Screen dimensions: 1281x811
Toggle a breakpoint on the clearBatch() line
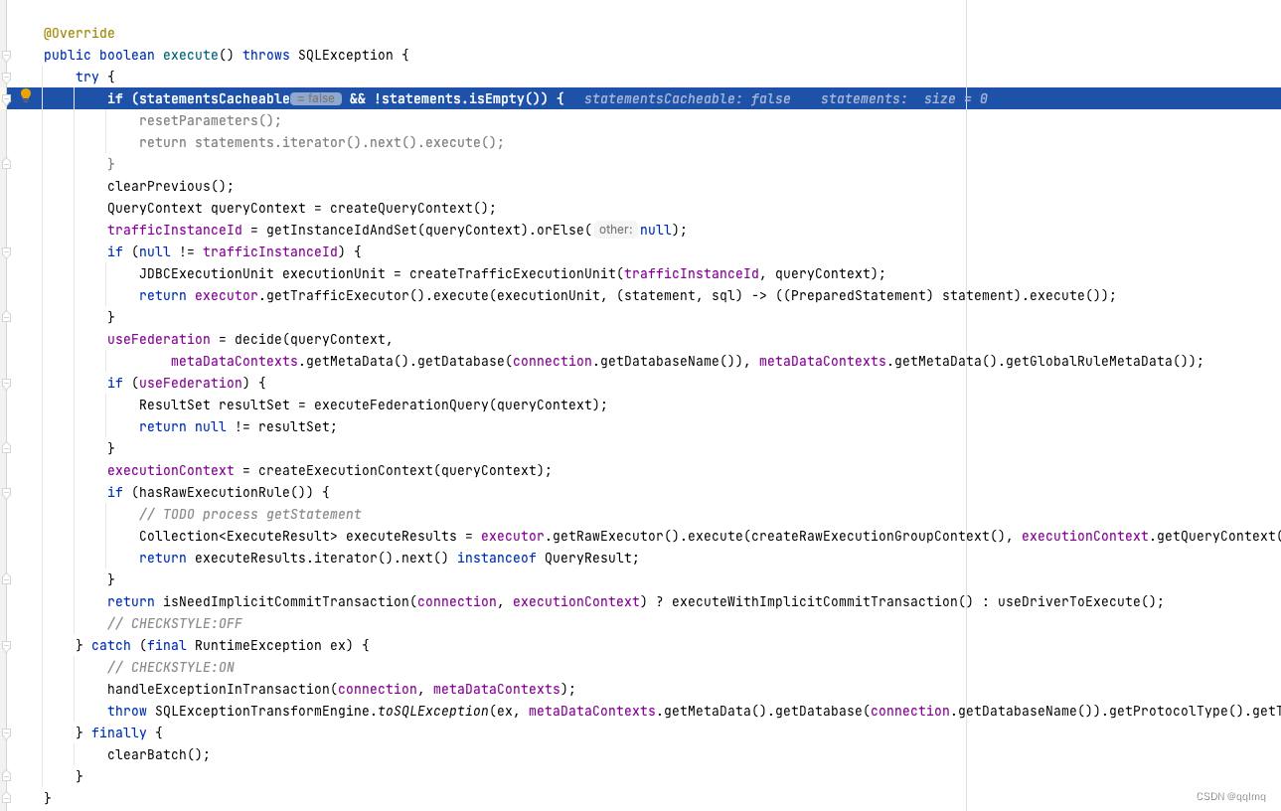(25, 754)
